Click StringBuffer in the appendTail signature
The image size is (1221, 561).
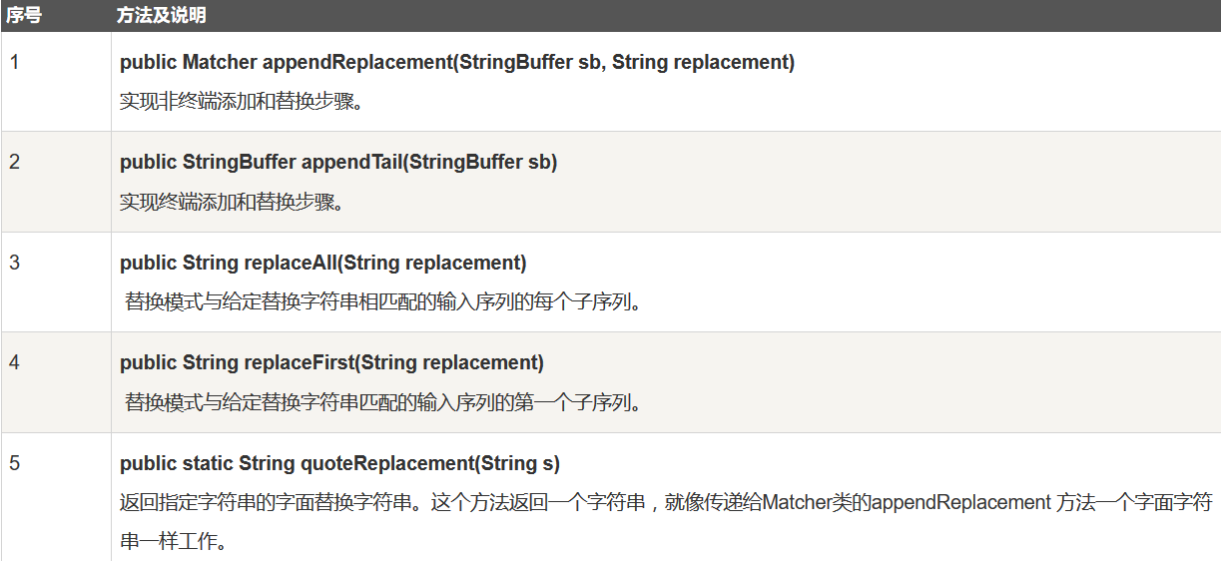(x=240, y=162)
